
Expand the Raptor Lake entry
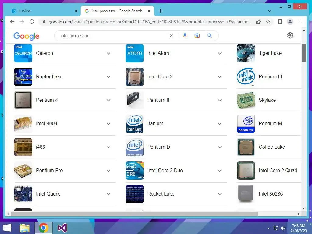tap(108, 77)
